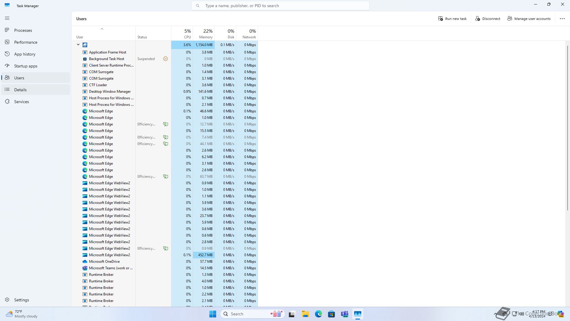Go to App history

[36, 54]
